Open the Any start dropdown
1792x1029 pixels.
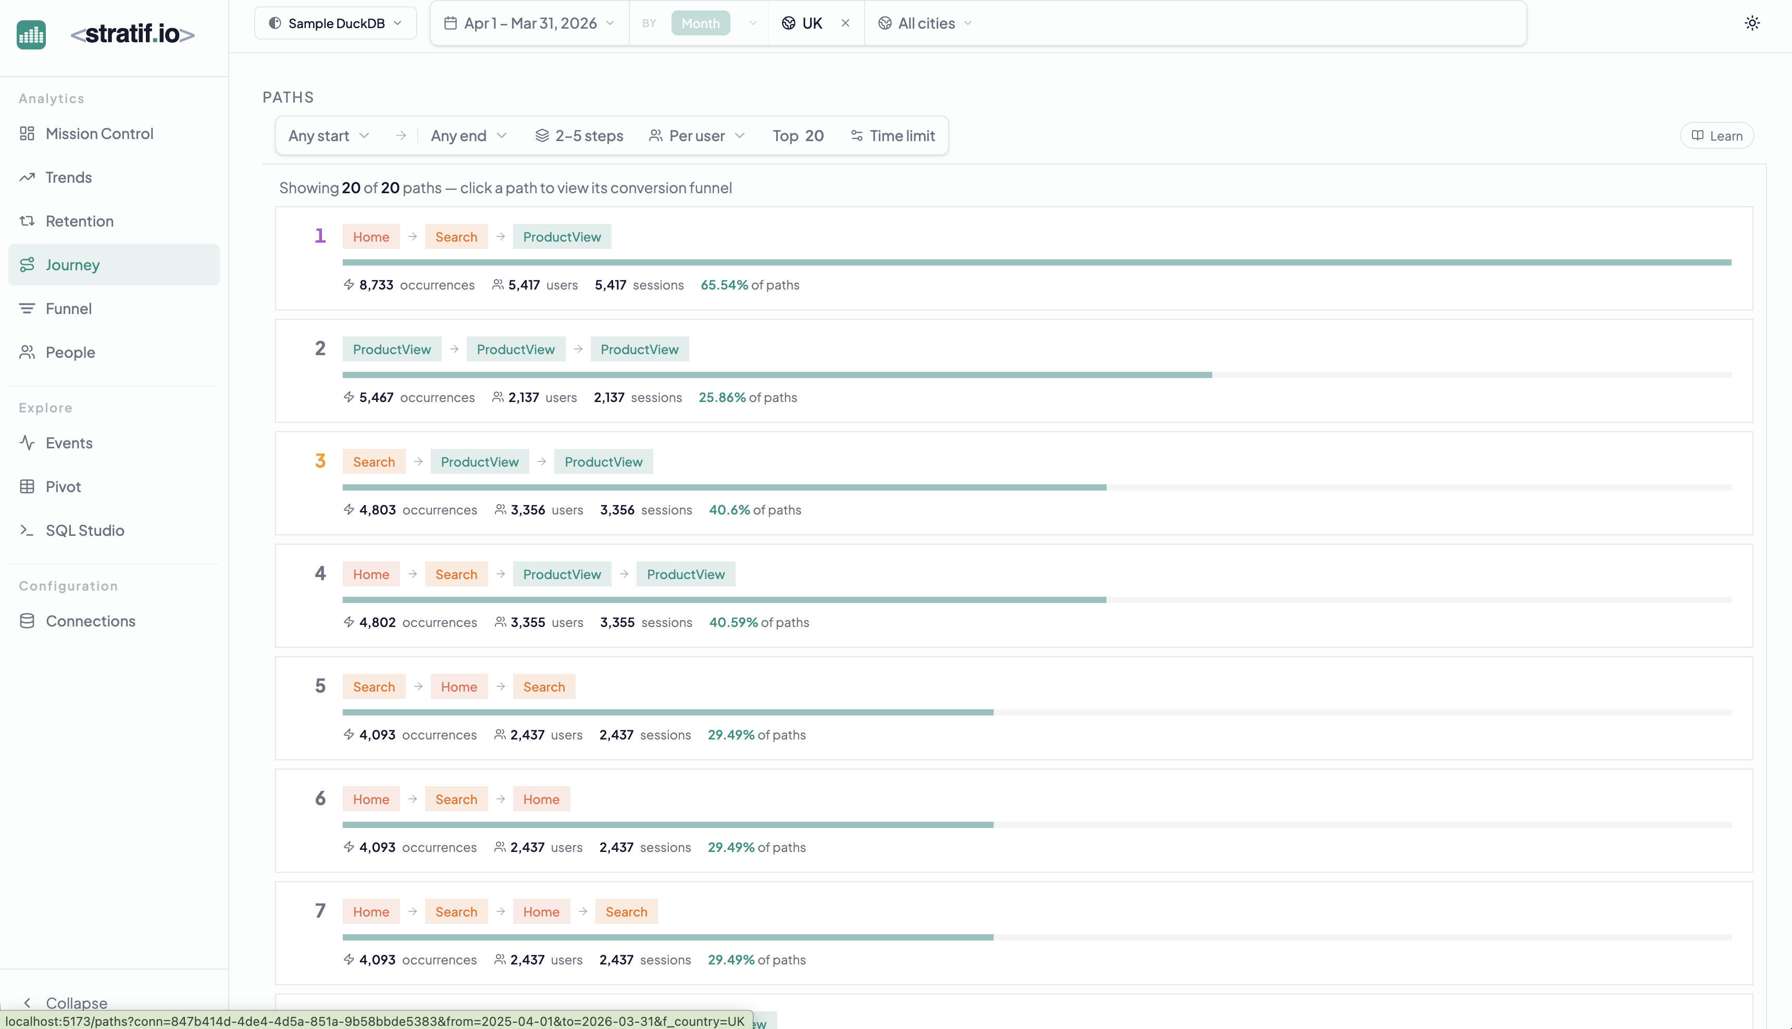[x=329, y=136]
